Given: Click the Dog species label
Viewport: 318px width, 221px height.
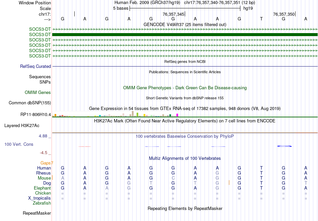Looking at the screenshot, I should 47,183.
